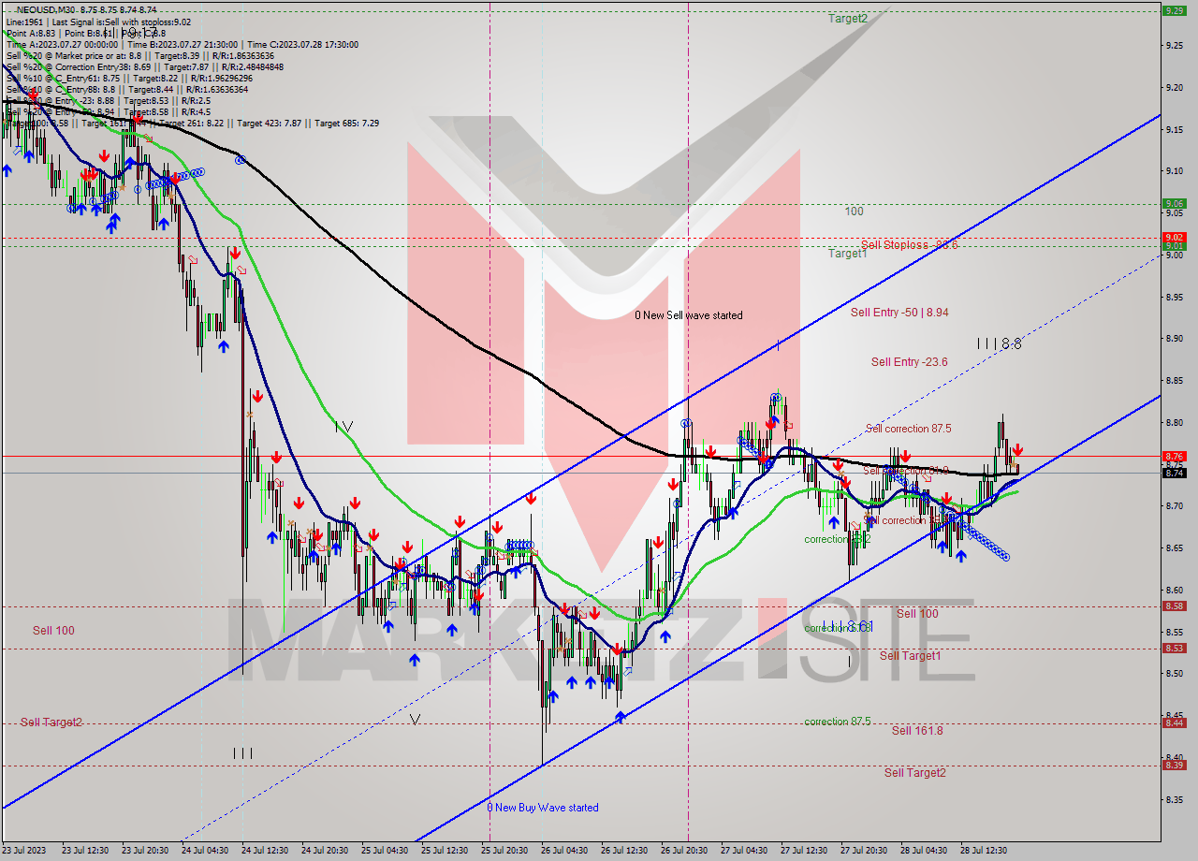Viewport: 1198px width, 861px height.
Task: Click the 'Sell 161.8' label
Action: coord(917,730)
